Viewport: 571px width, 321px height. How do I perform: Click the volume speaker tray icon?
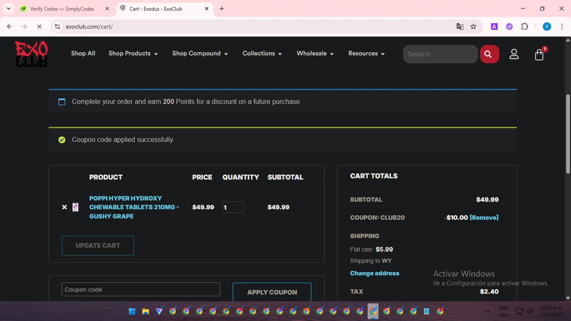(530, 311)
